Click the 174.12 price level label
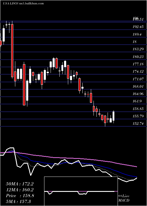This screenshot has width=147, height=206. [x=138, y=72]
